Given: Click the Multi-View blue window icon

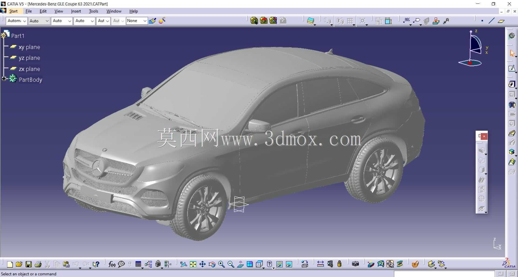Looking at the screenshot, I should (x=250, y=264).
